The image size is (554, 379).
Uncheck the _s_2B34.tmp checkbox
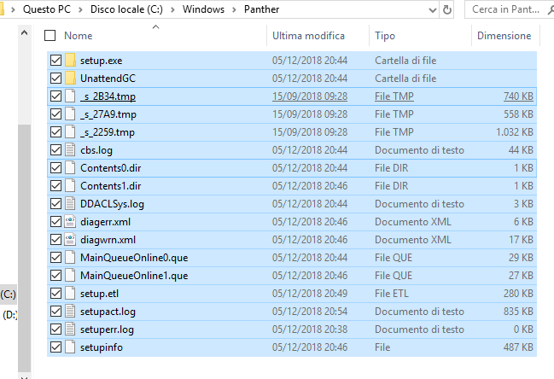pos(55,96)
